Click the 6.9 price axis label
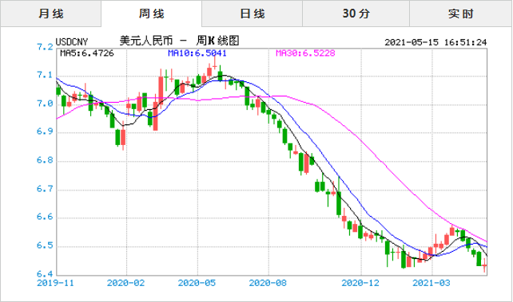The image size is (513, 302). tap(46, 131)
